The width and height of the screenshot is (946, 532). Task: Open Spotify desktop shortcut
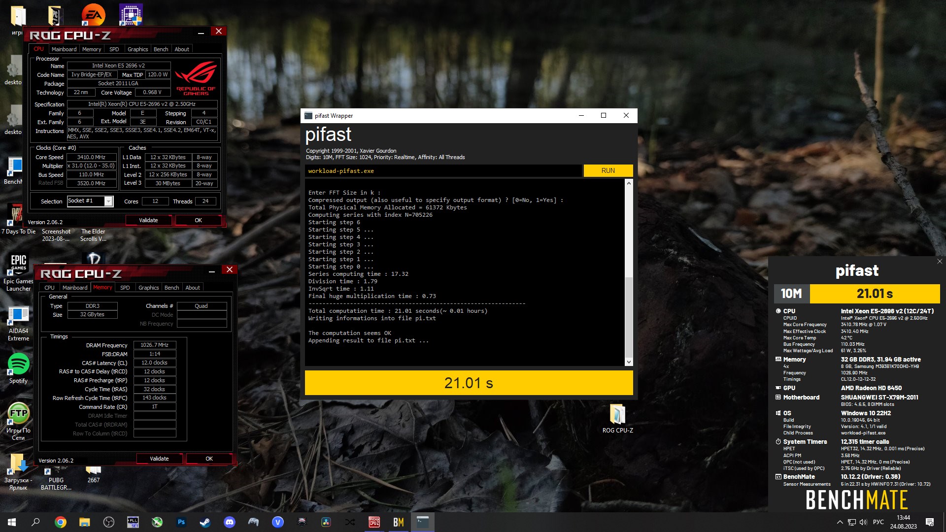18,368
